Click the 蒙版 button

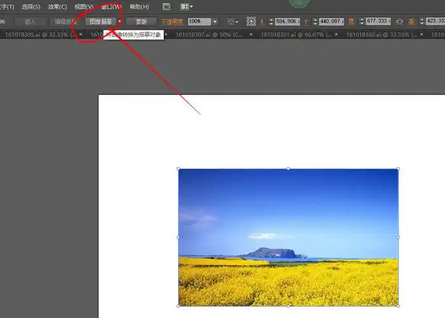pyautogui.click(x=141, y=22)
